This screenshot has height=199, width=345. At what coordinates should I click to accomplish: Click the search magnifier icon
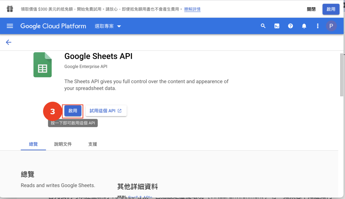click(263, 26)
